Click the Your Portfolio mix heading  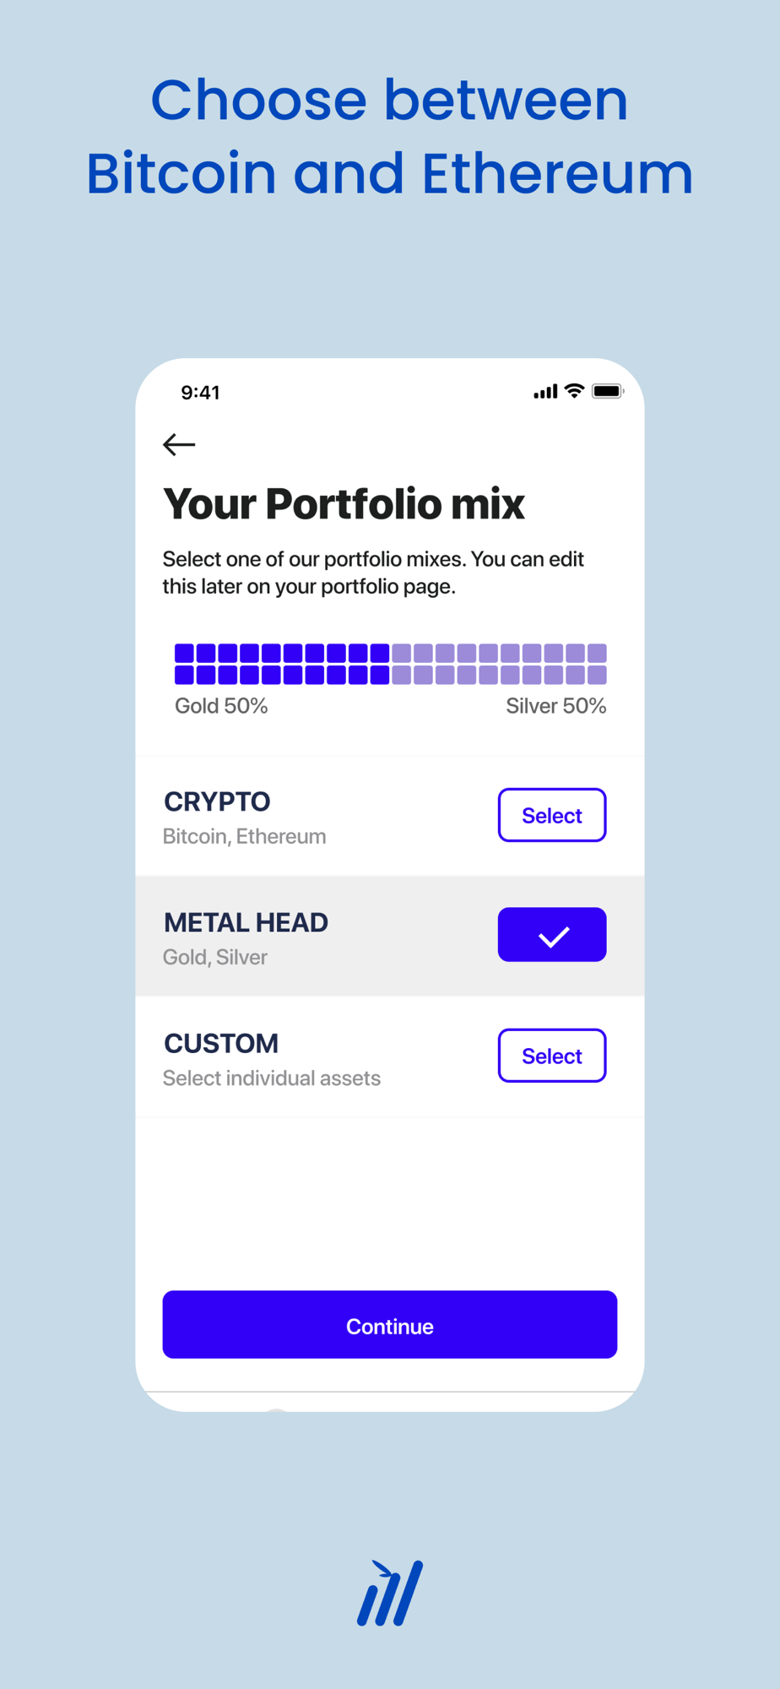[344, 504]
